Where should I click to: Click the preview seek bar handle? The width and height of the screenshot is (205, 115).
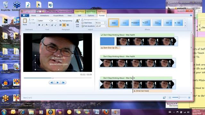[53, 78]
